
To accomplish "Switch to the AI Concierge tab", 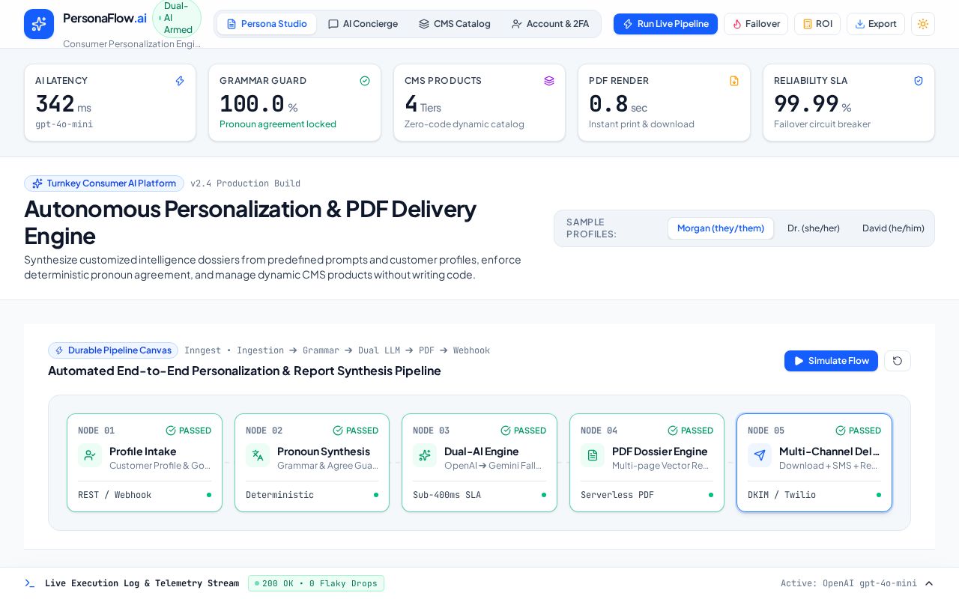I will click(x=363, y=24).
